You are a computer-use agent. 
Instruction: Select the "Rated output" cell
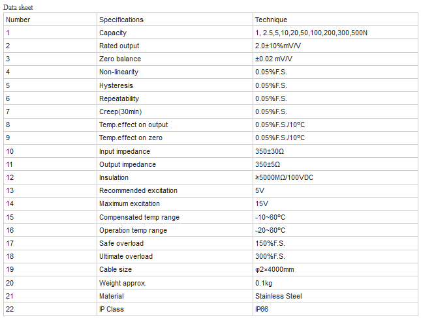pos(119,46)
